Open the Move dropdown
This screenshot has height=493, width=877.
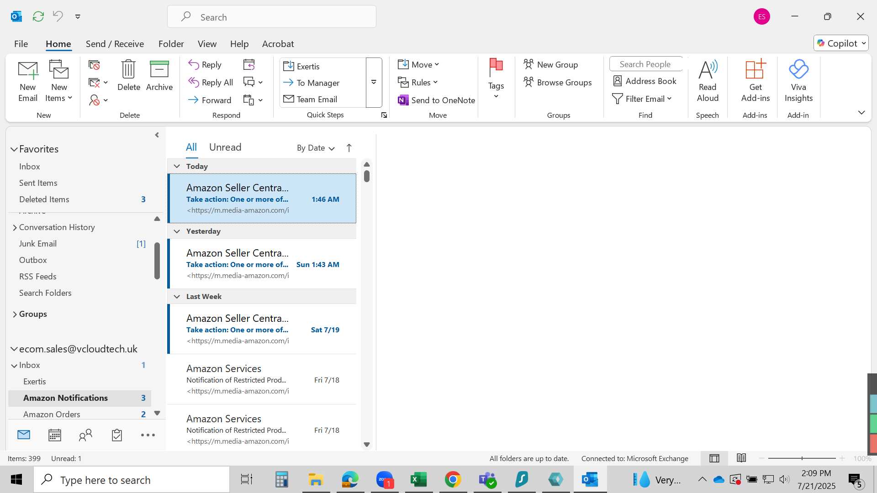click(x=418, y=65)
